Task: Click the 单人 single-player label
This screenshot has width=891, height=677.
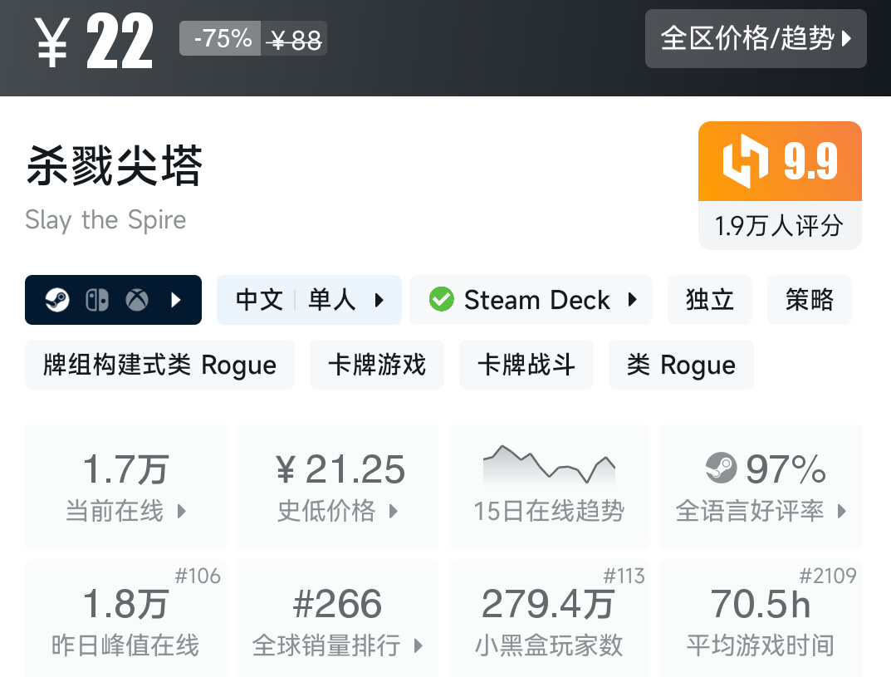Action: tap(332, 300)
